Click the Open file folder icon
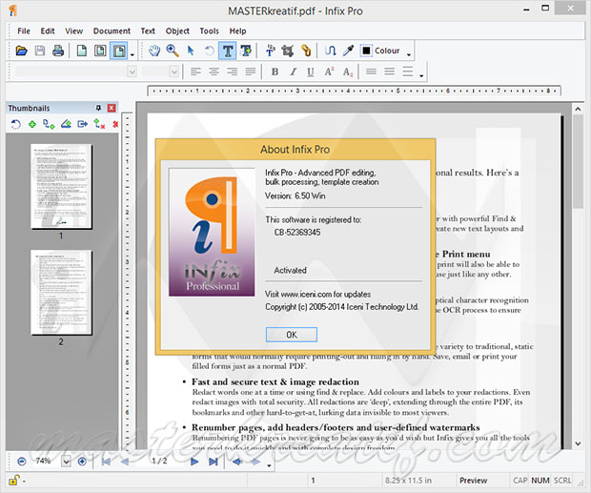The width and height of the screenshot is (591, 493). click(x=22, y=51)
